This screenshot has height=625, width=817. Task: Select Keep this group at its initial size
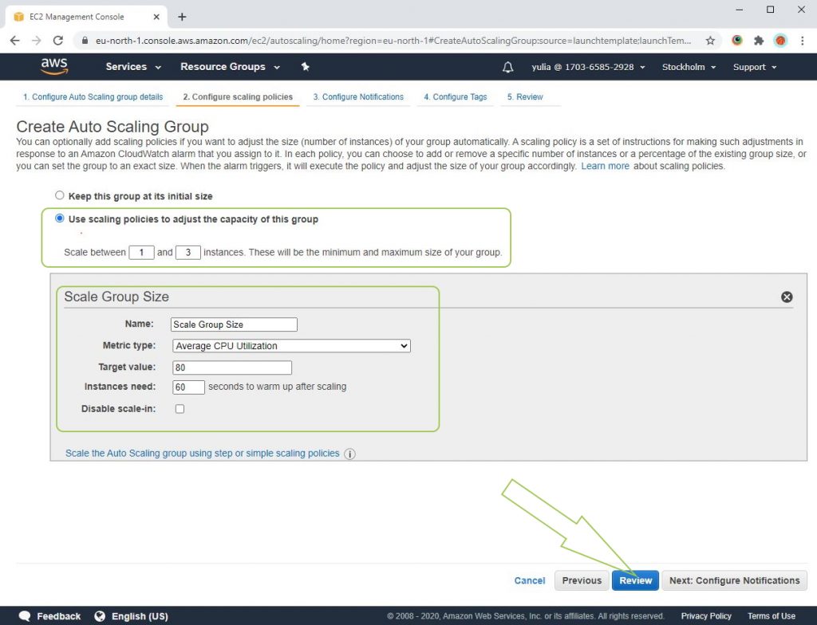[x=59, y=195]
